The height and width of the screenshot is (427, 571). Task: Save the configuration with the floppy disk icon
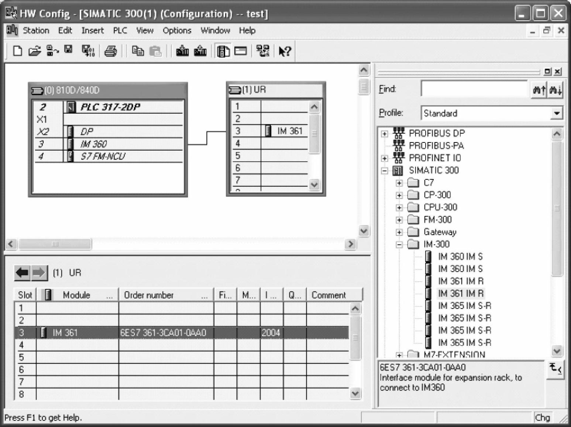(68, 50)
